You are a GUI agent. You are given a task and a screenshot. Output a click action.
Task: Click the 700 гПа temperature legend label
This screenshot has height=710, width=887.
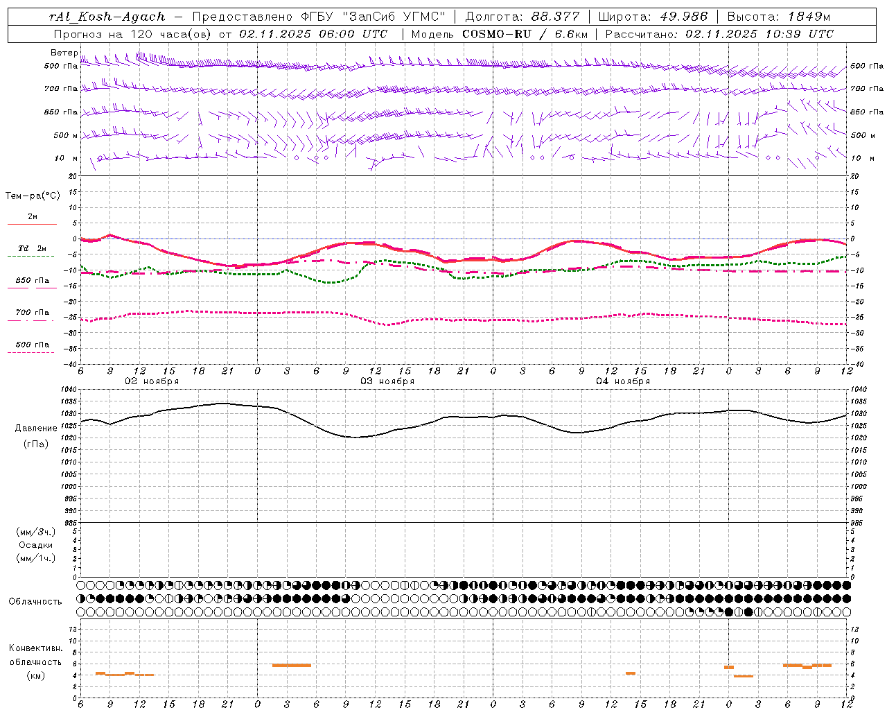33,313
